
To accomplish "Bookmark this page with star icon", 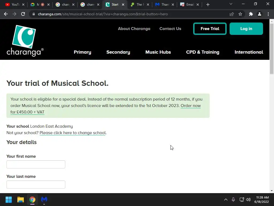I will click(x=240, y=14).
